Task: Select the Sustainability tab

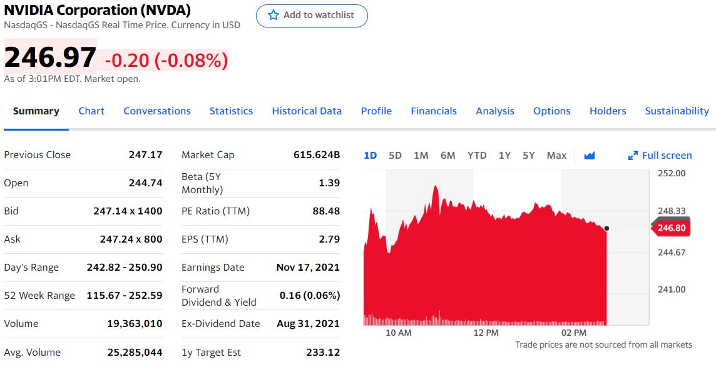Action: pyautogui.click(x=677, y=111)
